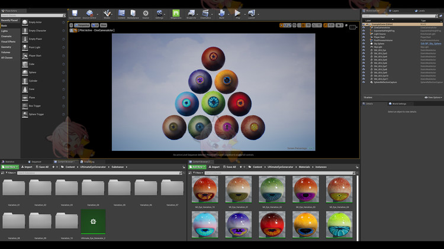The height and width of the screenshot is (249, 444).
Task: Switch to the Statistics tab
Action: coord(8,162)
